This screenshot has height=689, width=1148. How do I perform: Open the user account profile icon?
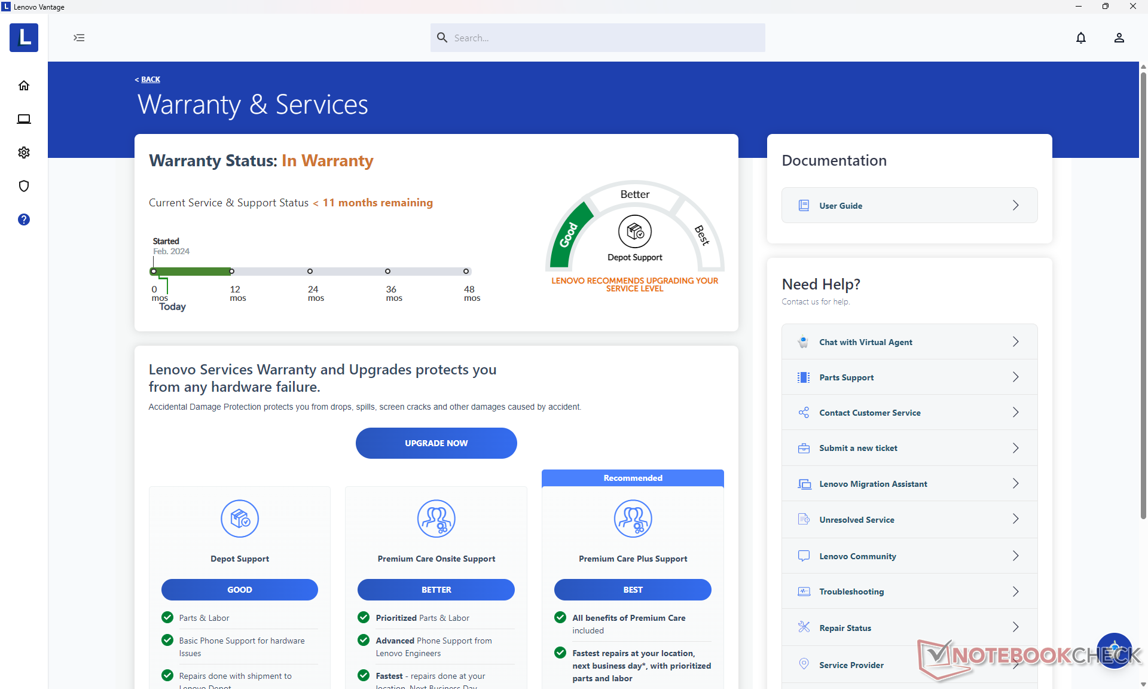[1119, 38]
